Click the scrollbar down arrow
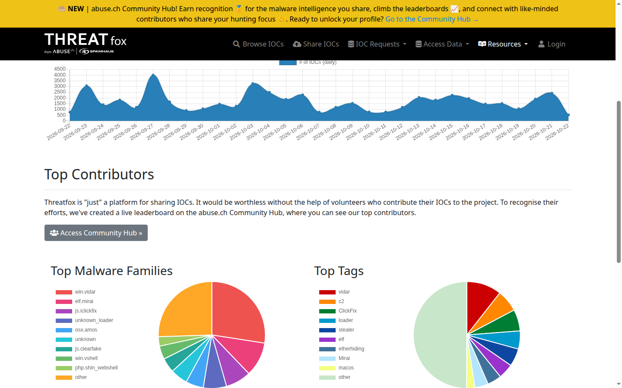The image size is (622, 388). [619, 384]
